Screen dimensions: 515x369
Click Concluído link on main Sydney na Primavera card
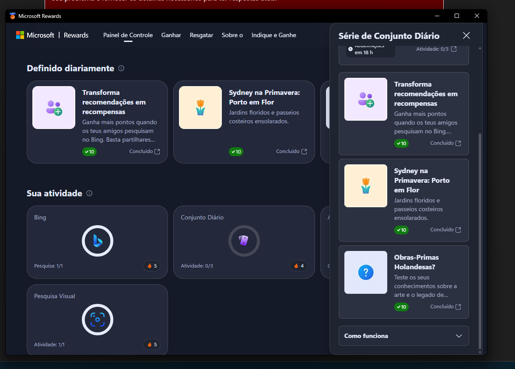tap(291, 151)
